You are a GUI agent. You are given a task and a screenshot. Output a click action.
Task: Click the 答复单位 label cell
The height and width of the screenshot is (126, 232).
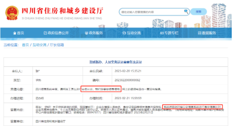coord(18,121)
